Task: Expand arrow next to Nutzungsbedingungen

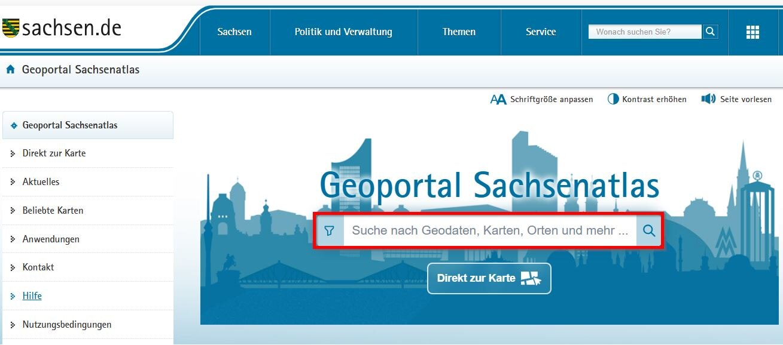Action: 13,325
